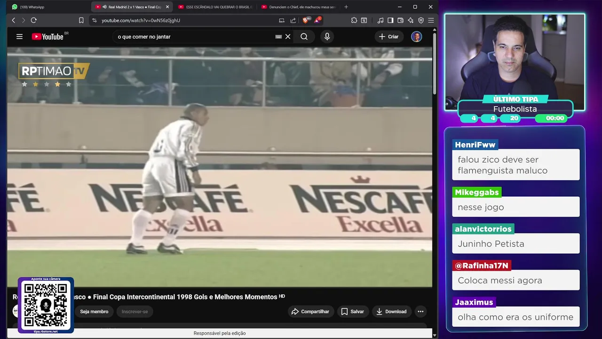Click Mikeggabs' message 'nesse jogo'
The width and height of the screenshot is (602, 339).
(515, 207)
